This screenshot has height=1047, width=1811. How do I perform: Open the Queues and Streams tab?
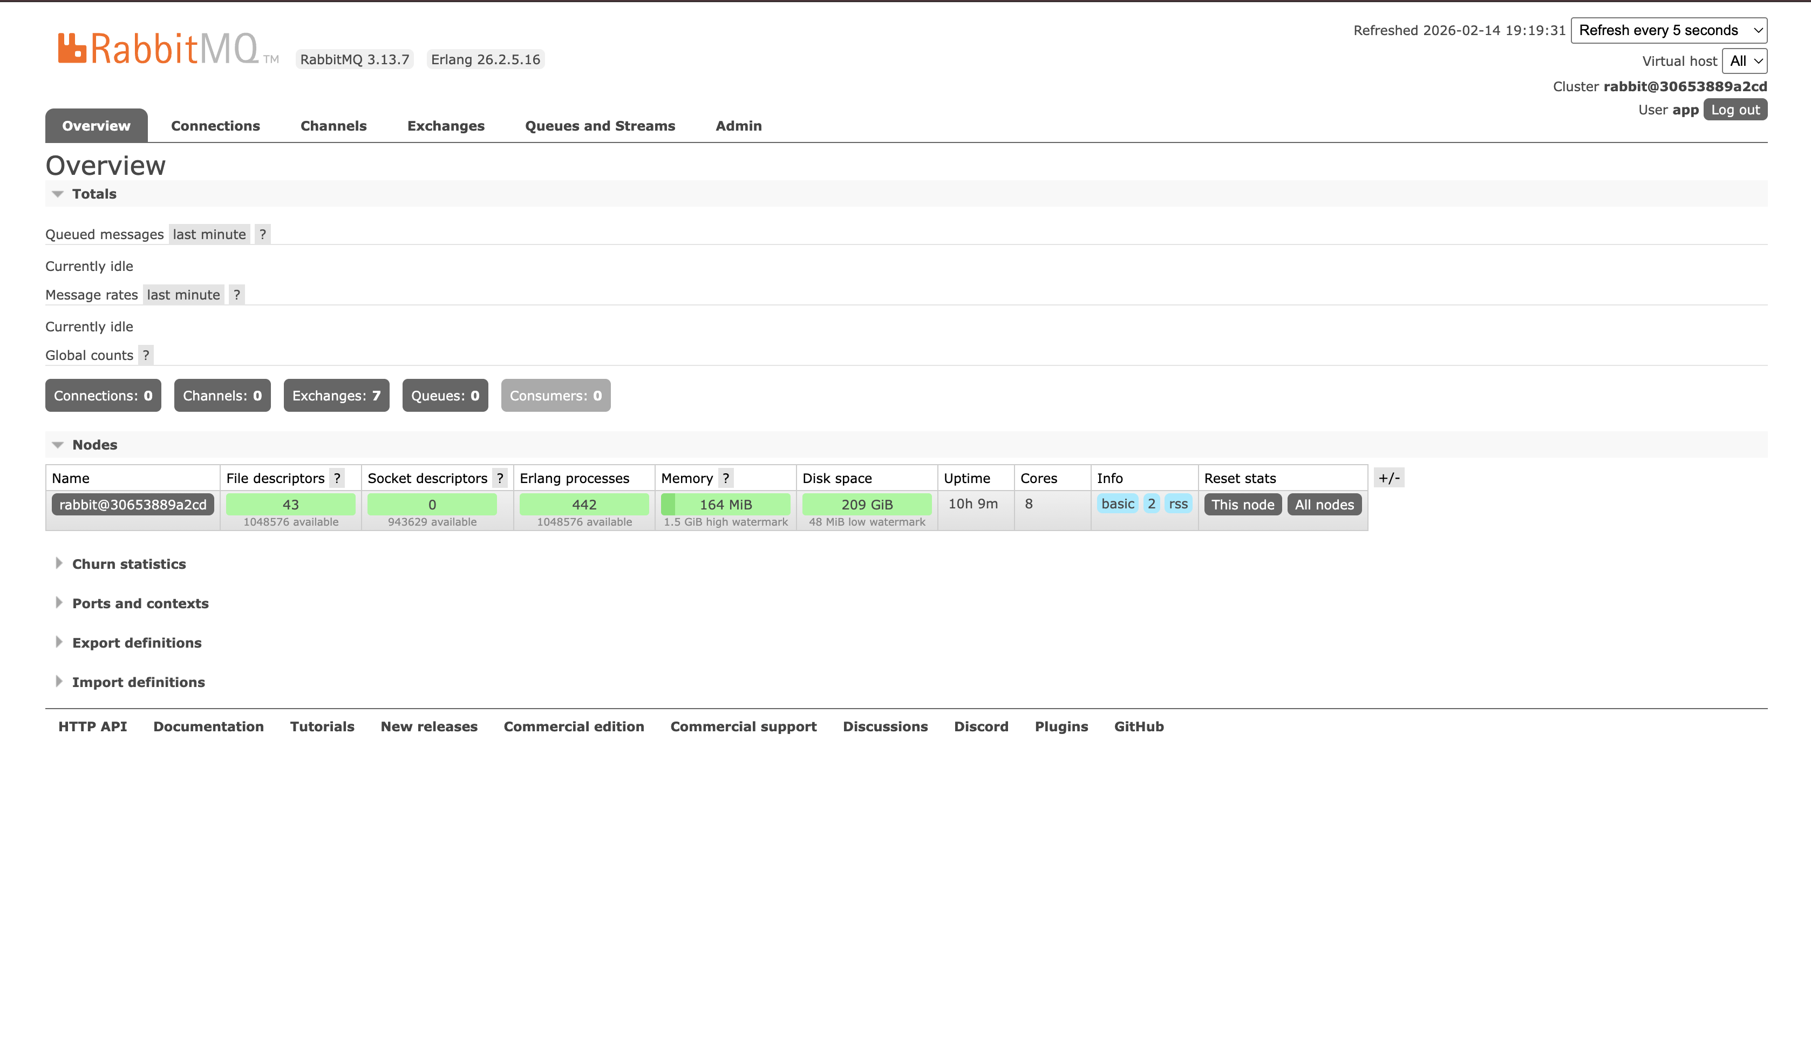pos(600,126)
